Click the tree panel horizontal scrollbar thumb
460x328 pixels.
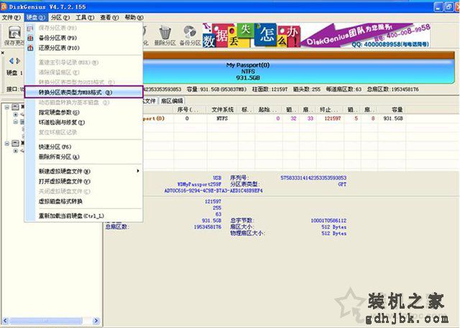[x=46, y=321]
